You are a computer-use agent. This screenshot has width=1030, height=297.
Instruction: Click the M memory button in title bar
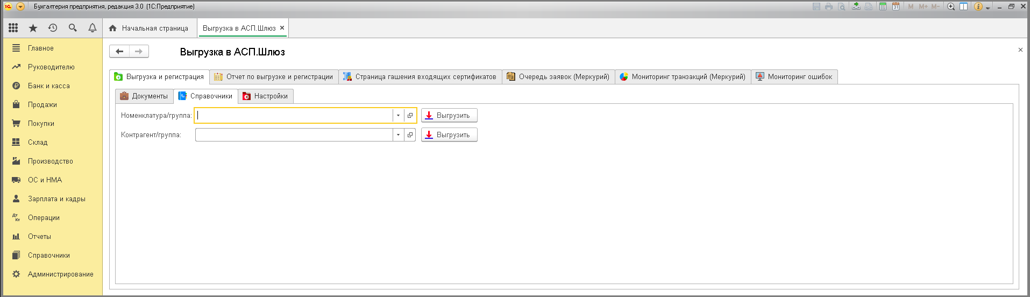[x=911, y=6]
